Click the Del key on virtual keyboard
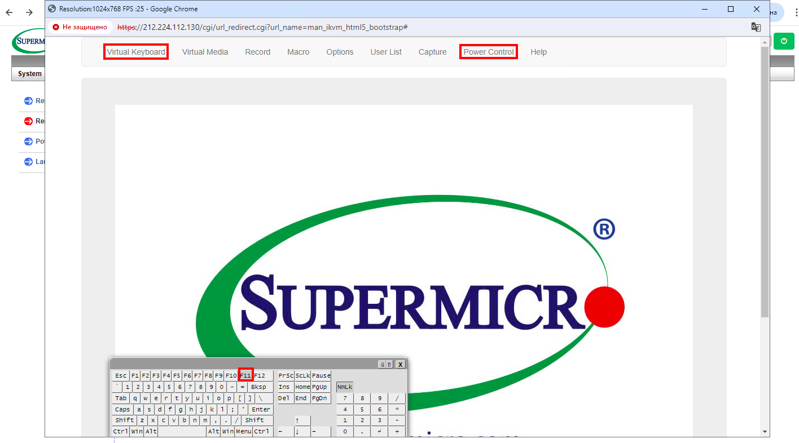Image resolution: width=799 pixels, height=443 pixels. tap(286, 398)
